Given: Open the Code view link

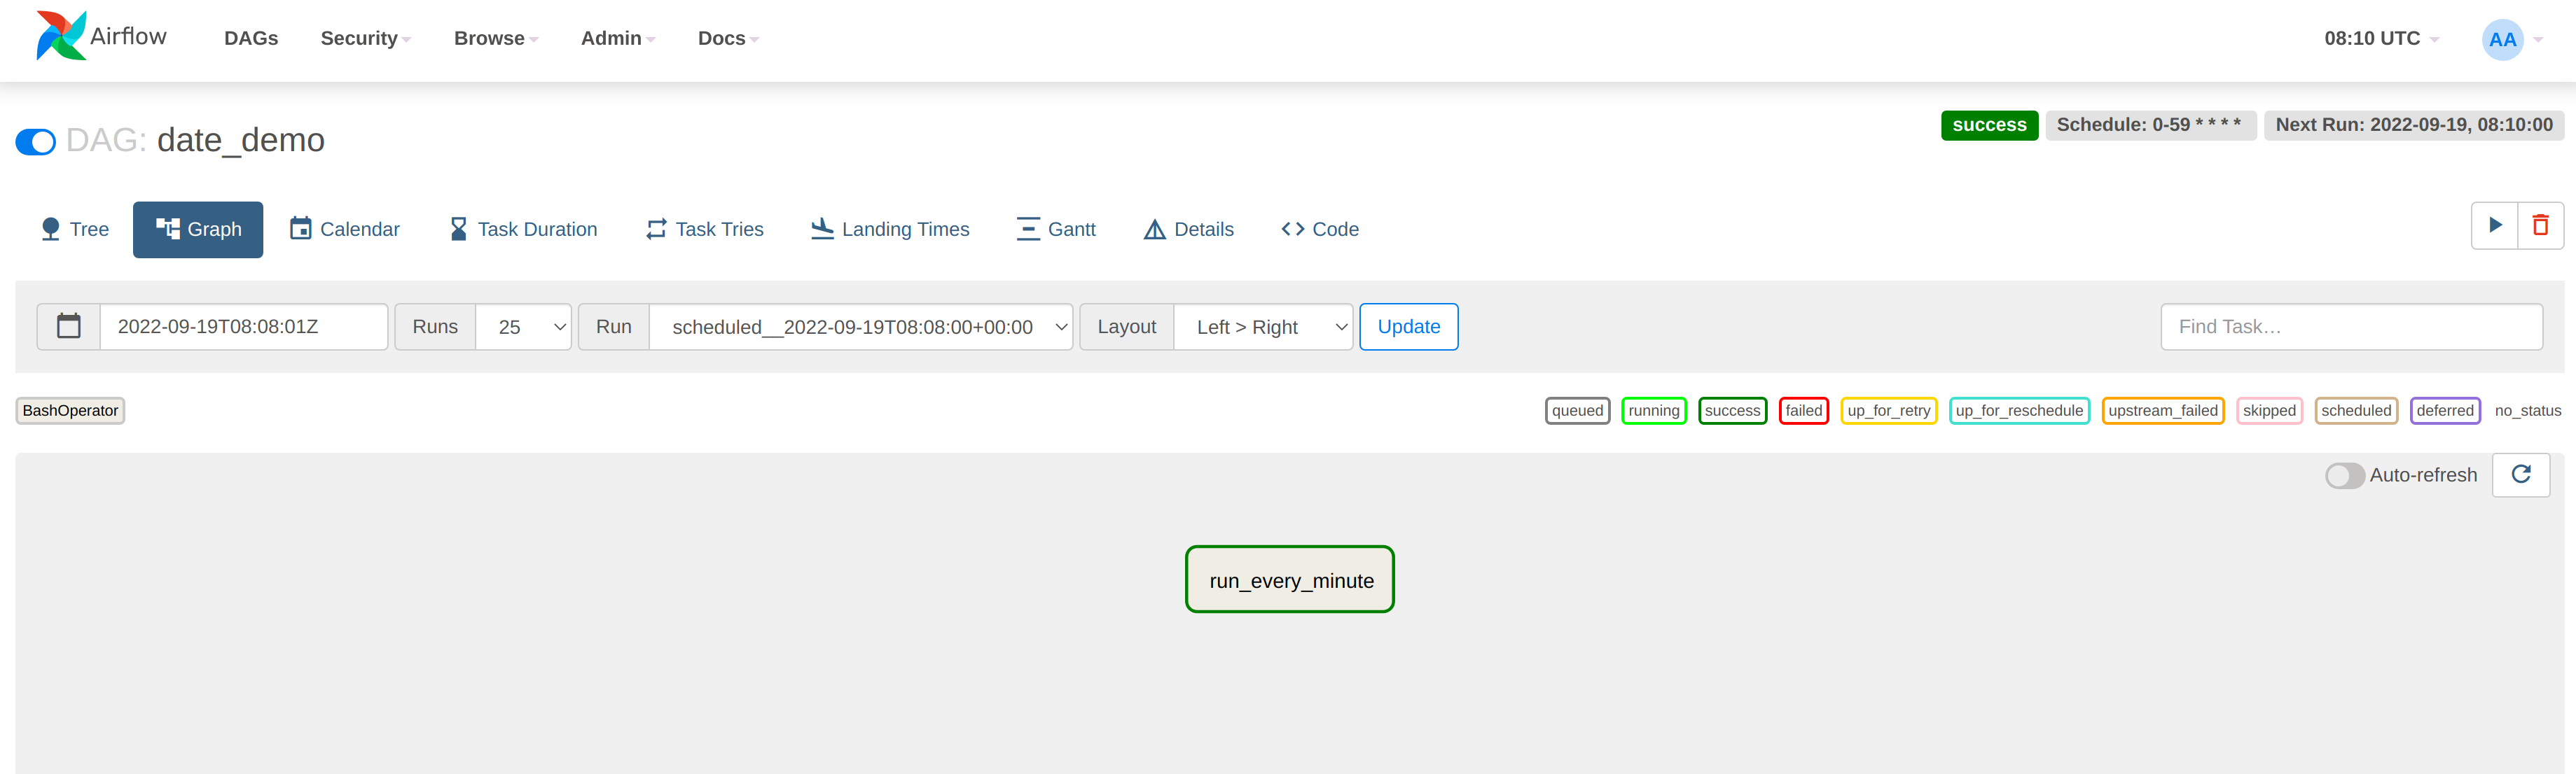Looking at the screenshot, I should (x=1320, y=230).
